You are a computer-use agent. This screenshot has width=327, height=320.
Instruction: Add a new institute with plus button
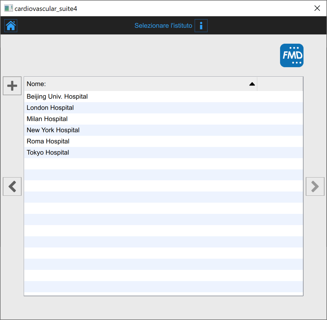12,86
